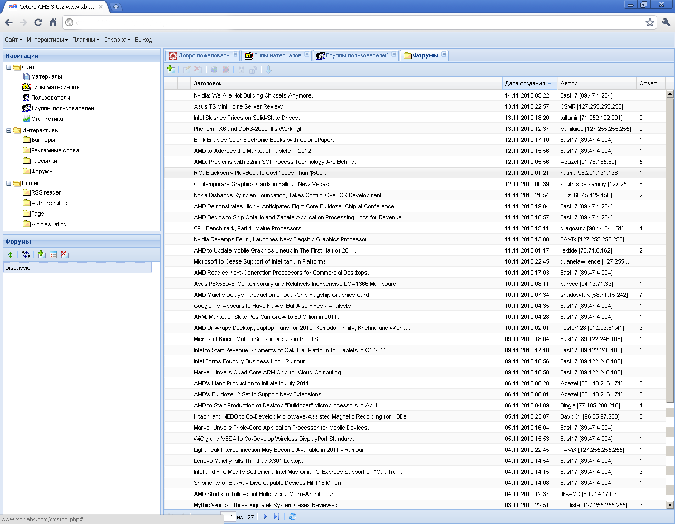
Task: Collapse the Интерактивы tree node
Action: coord(9,130)
